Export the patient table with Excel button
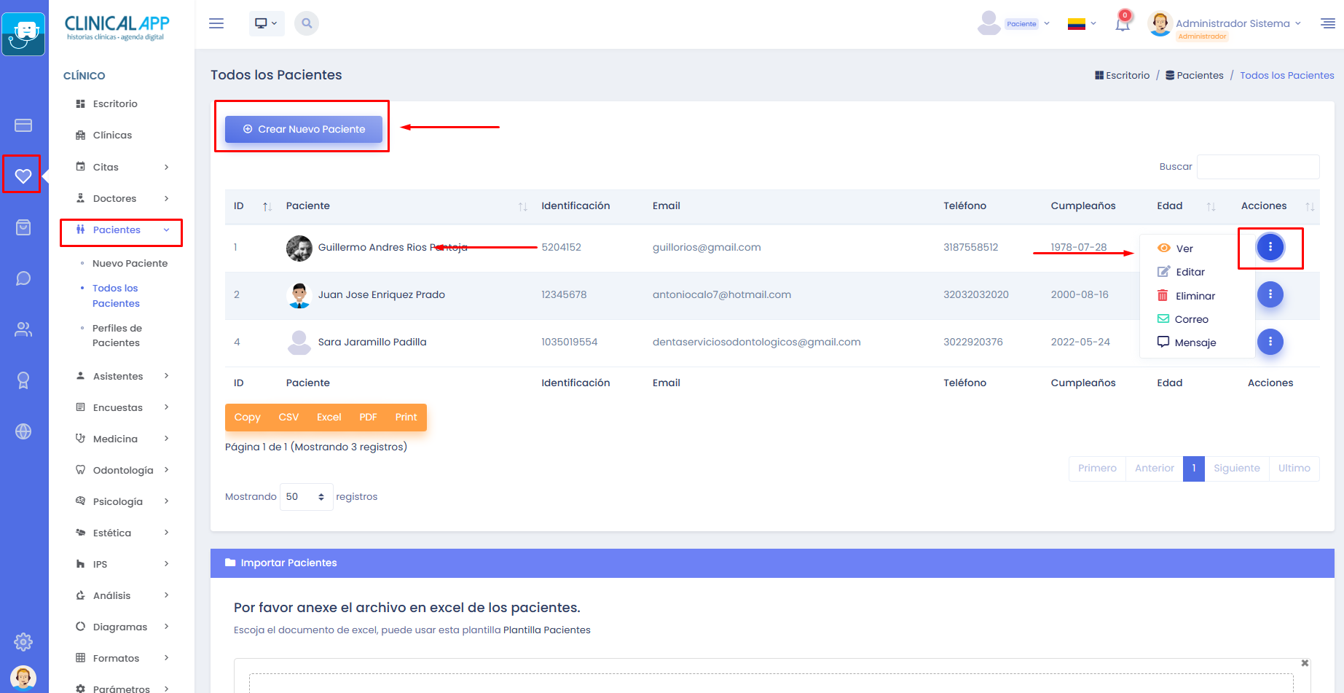1344x693 pixels. click(x=329, y=418)
